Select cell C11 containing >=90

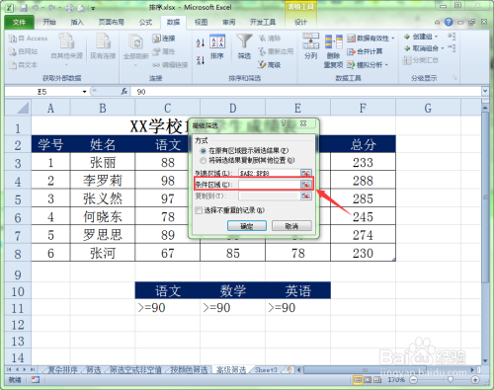click(x=167, y=308)
